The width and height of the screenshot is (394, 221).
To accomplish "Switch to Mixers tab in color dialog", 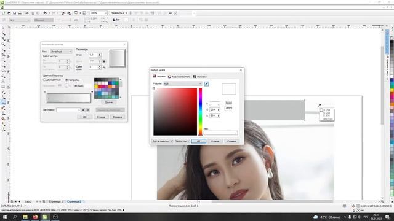I will (179, 76).
